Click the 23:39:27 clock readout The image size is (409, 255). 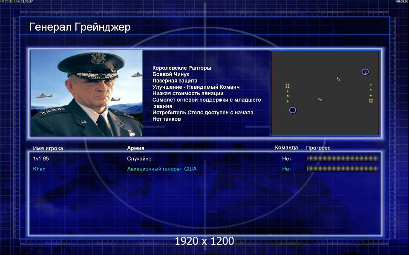click(x=27, y=2)
